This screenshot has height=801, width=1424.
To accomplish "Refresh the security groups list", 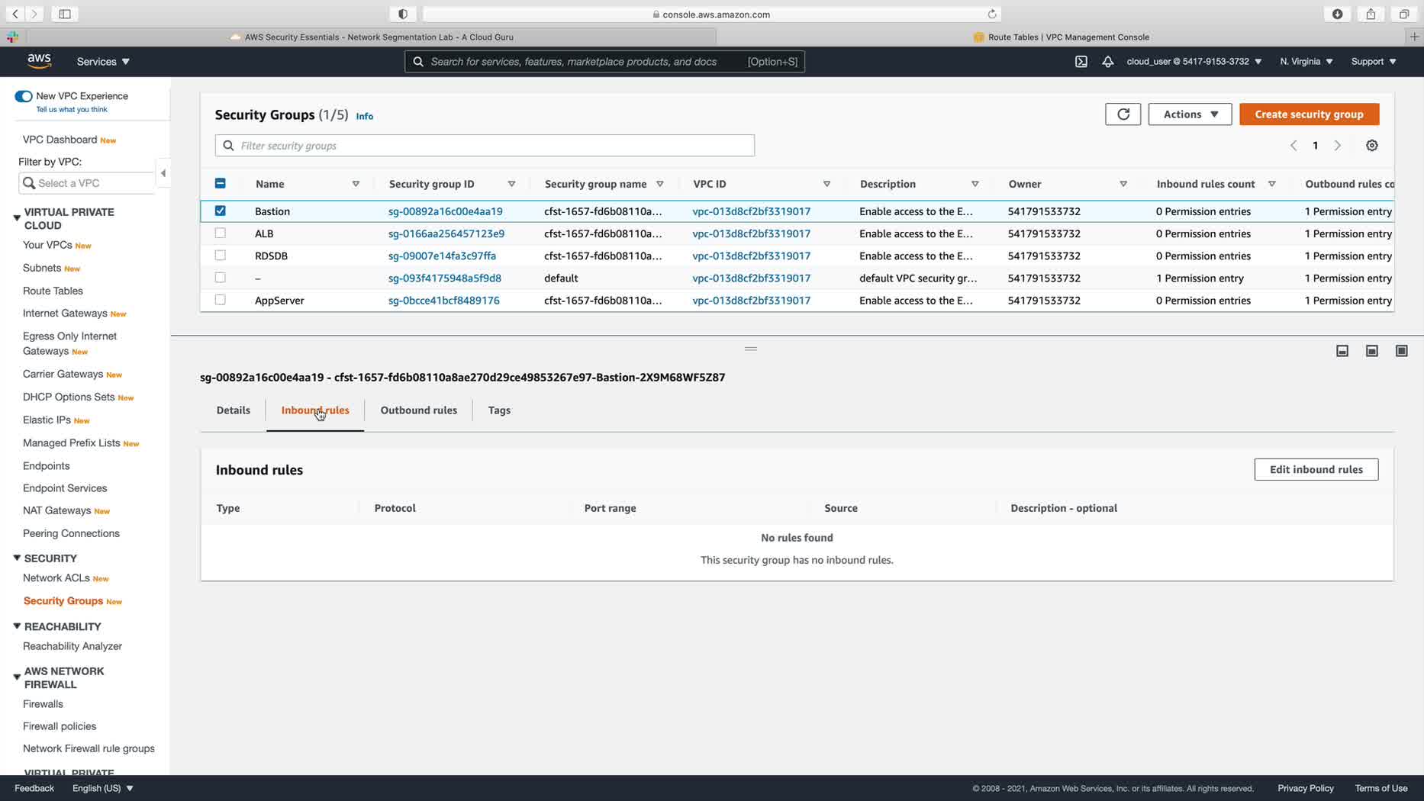I will pos(1123,114).
